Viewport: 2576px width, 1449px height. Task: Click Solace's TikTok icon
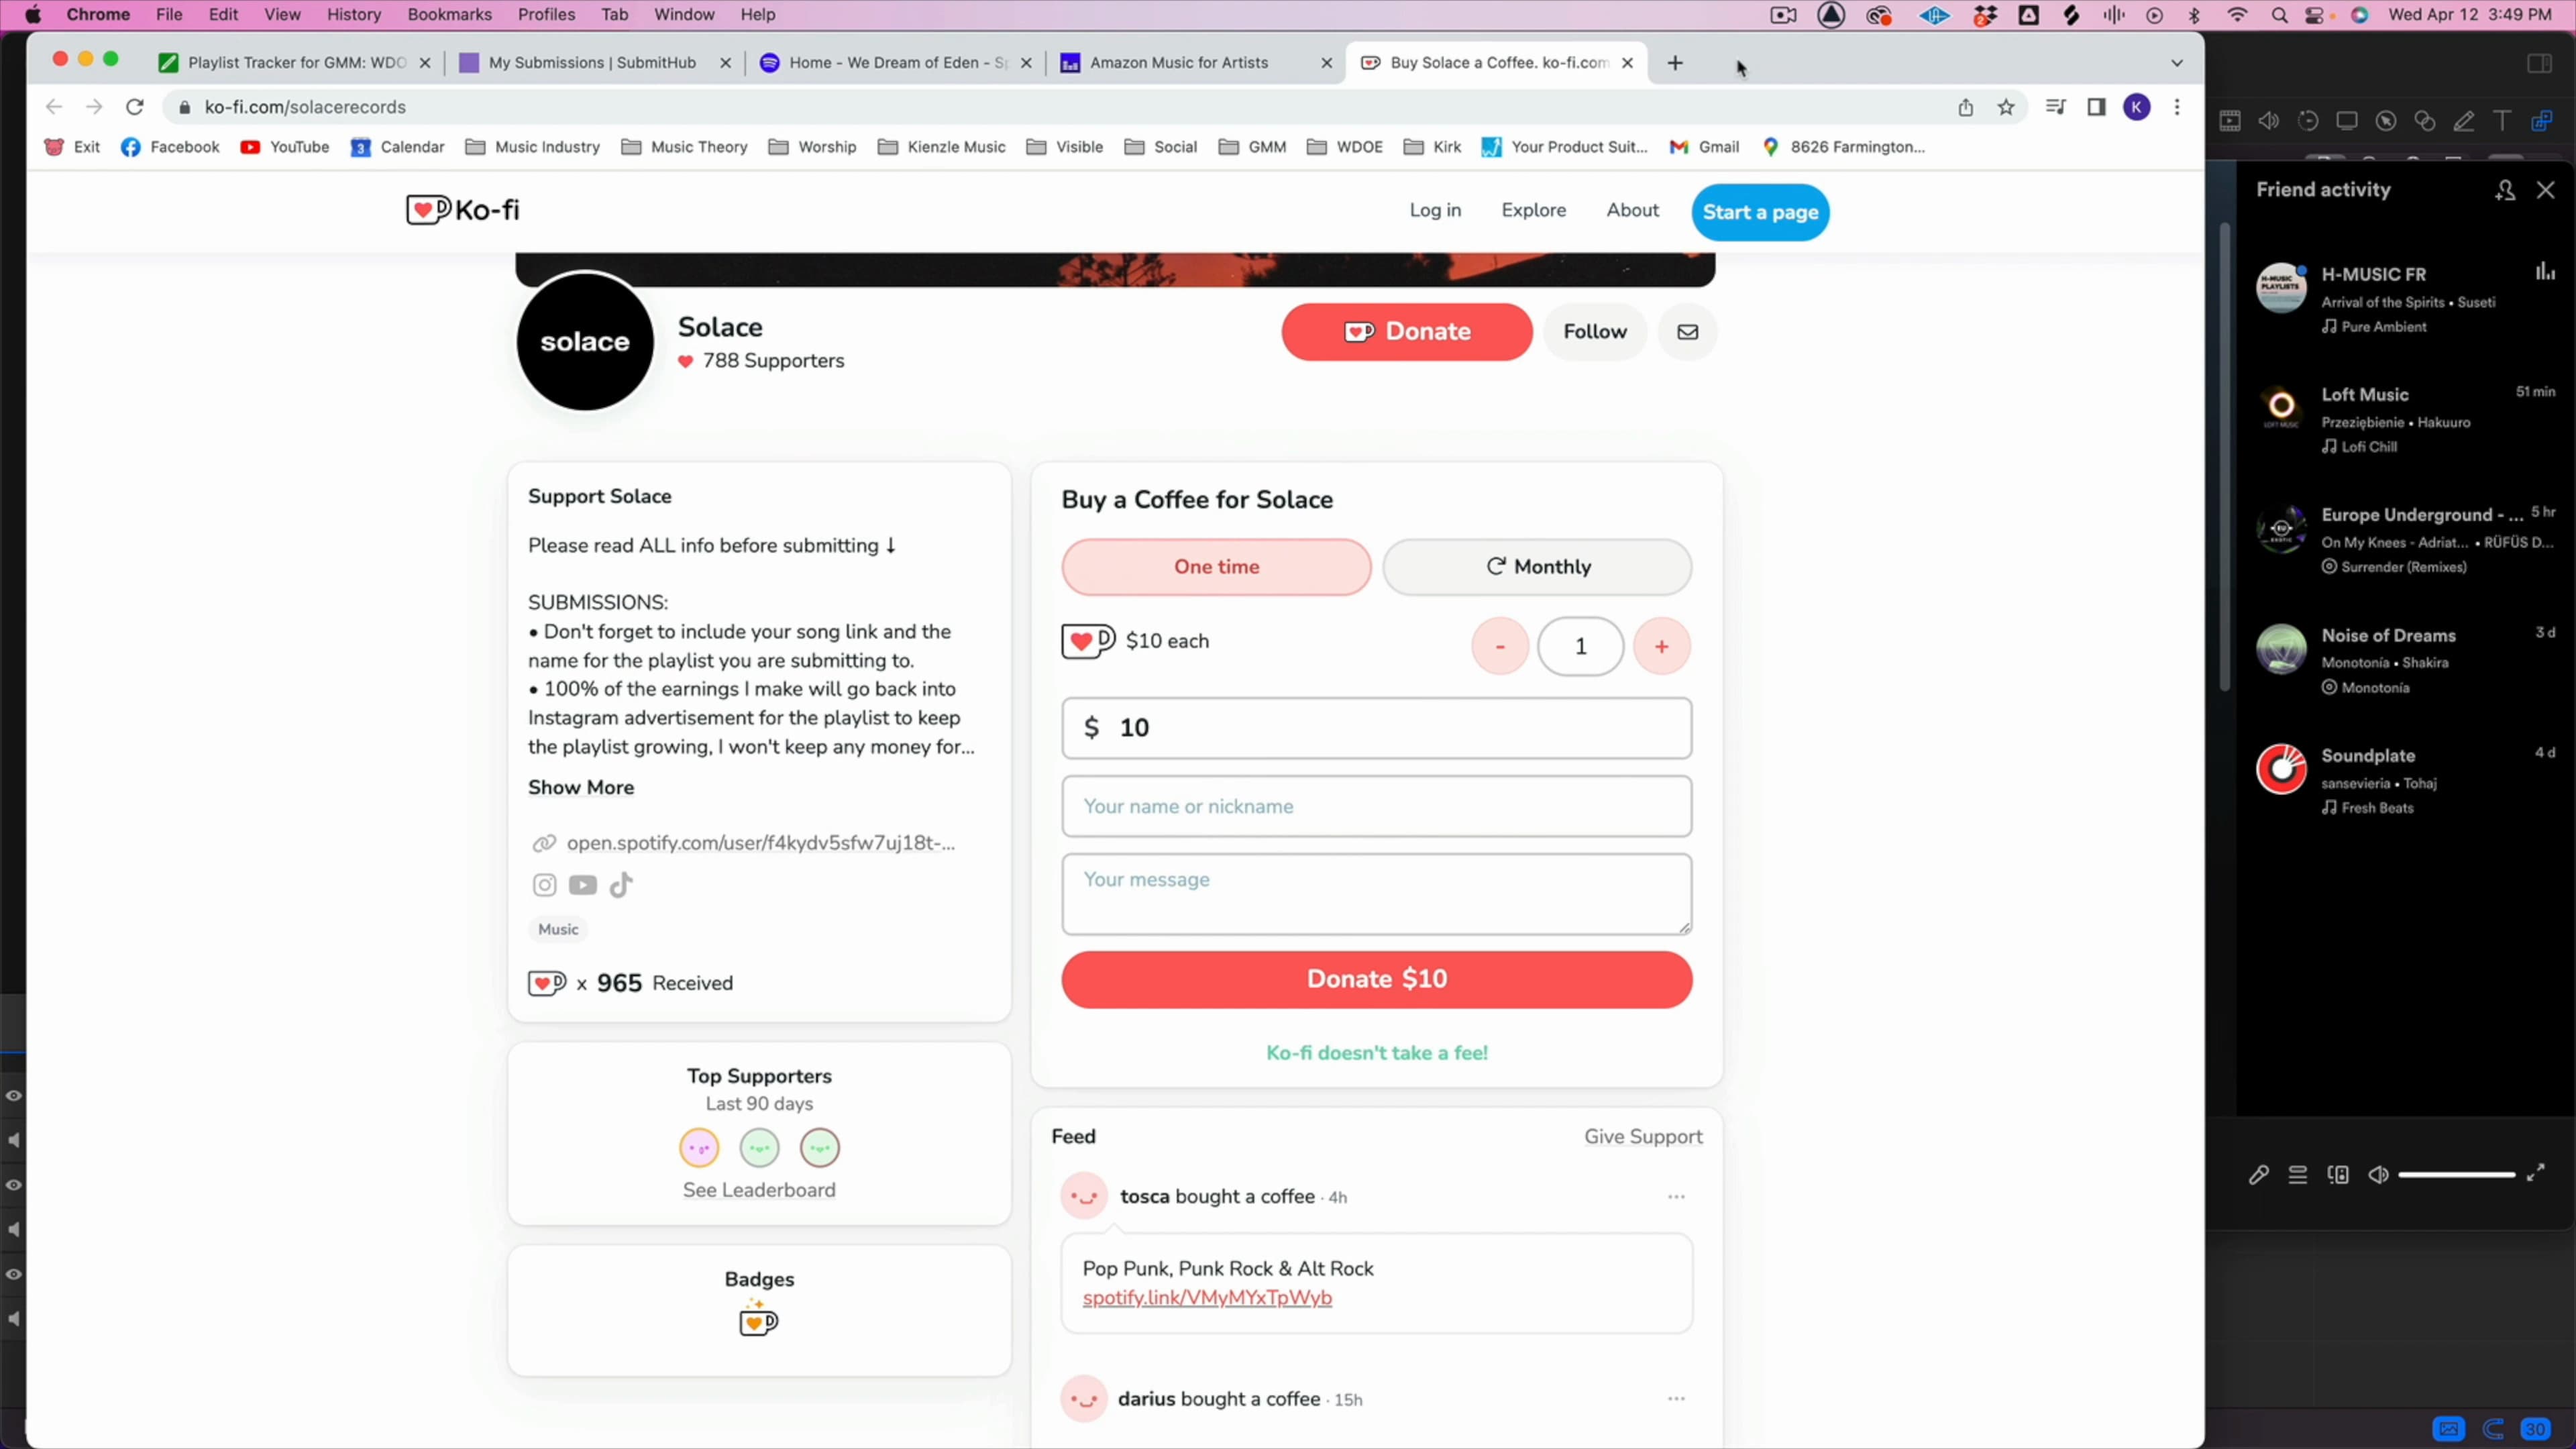coord(621,885)
